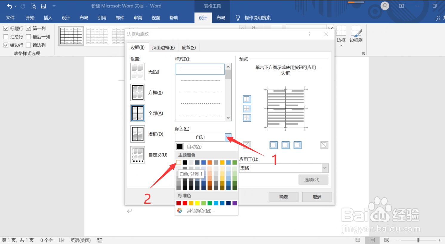Open the 应用于 (Apply to) dropdown
This screenshot has width=445, height=244.
coord(325,168)
